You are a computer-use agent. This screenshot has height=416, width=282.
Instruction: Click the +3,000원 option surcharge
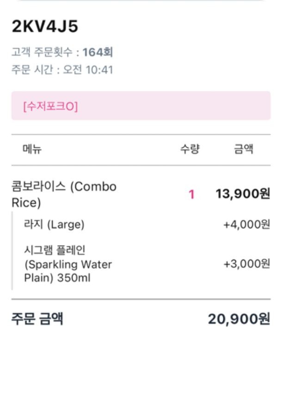click(x=246, y=264)
